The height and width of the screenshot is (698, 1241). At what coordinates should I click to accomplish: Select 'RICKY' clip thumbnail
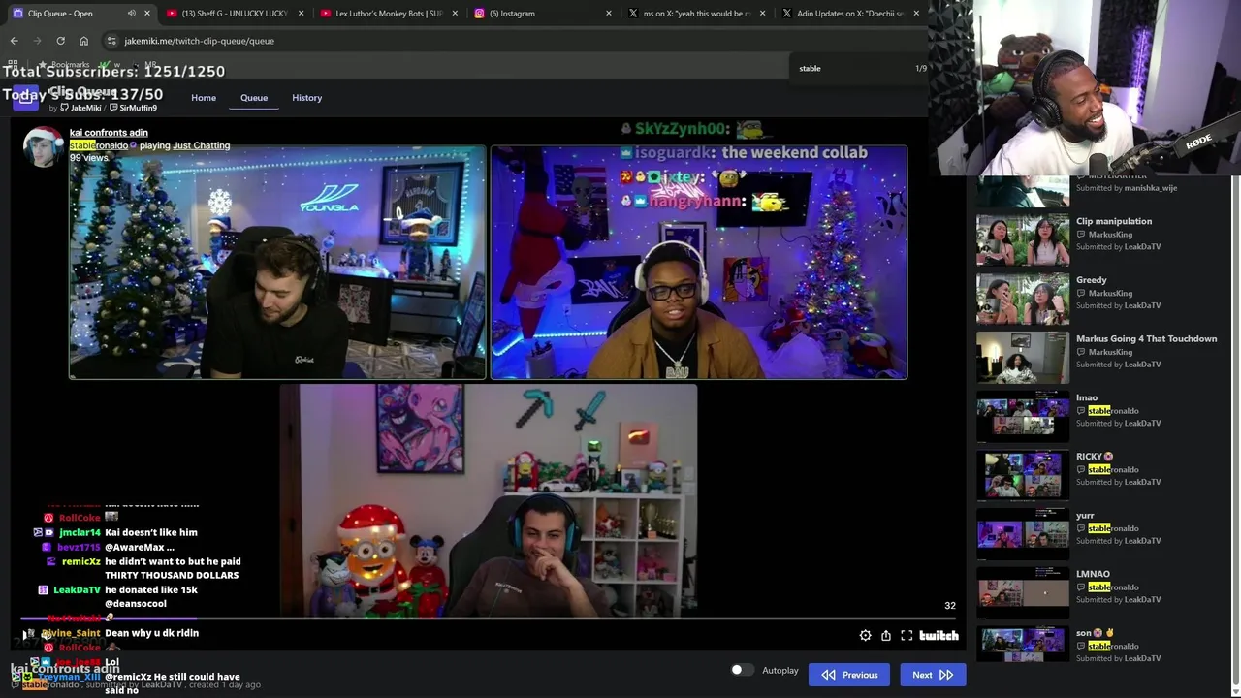point(1023,475)
